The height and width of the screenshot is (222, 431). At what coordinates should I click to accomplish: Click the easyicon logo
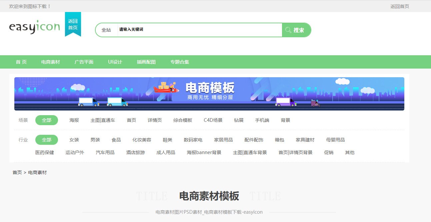tap(35, 27)
